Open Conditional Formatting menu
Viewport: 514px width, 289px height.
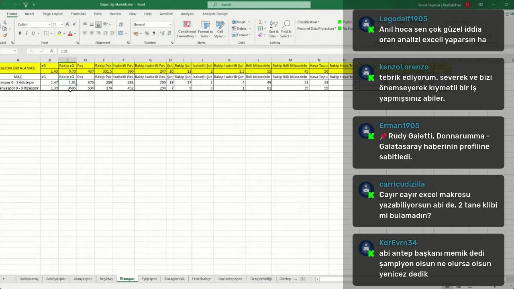[x=187, y=29]
